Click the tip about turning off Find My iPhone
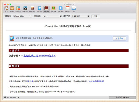The height and width of the screenshot is (102, 139). [x=34, y=87]
